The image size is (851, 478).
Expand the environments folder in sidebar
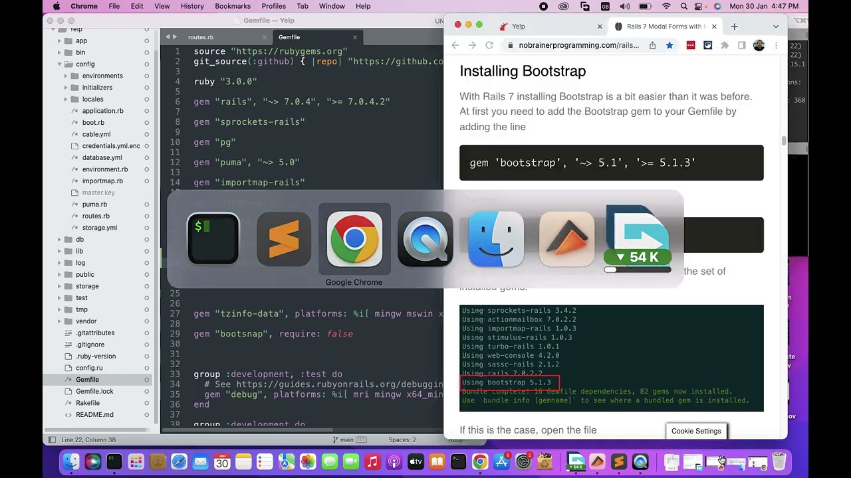point(66,76)
